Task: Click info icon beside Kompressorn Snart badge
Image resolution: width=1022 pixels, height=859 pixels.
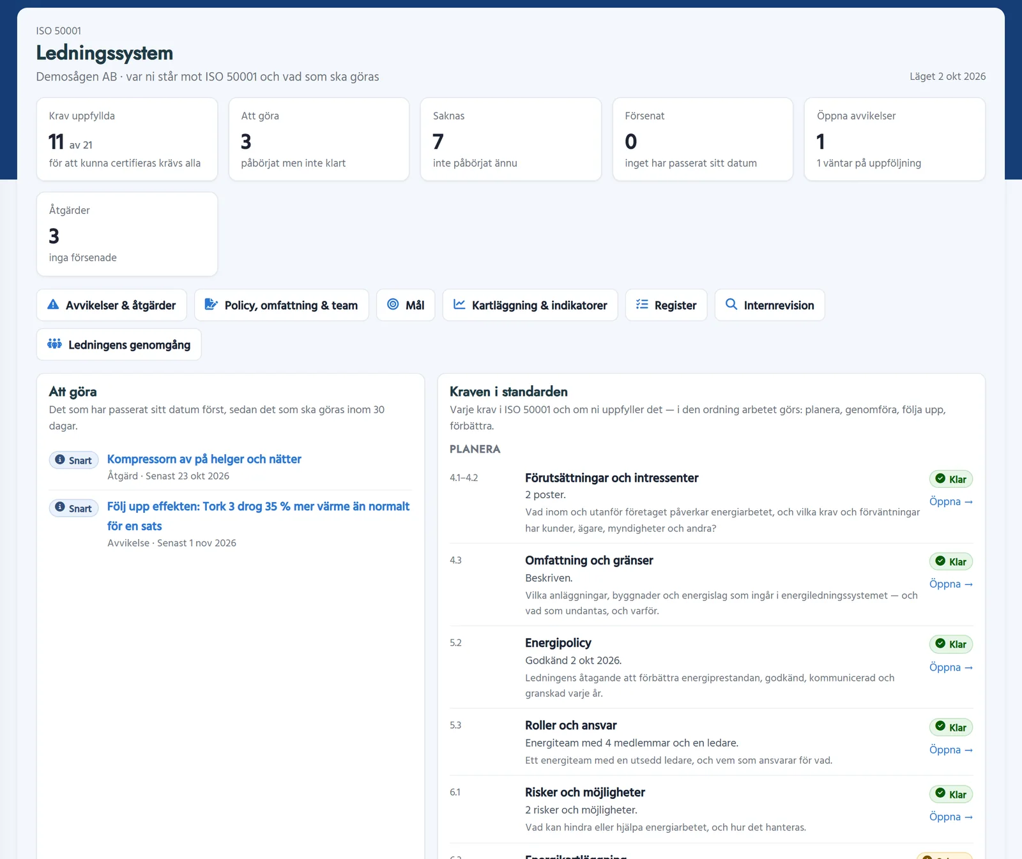Action: click(60, 460)
